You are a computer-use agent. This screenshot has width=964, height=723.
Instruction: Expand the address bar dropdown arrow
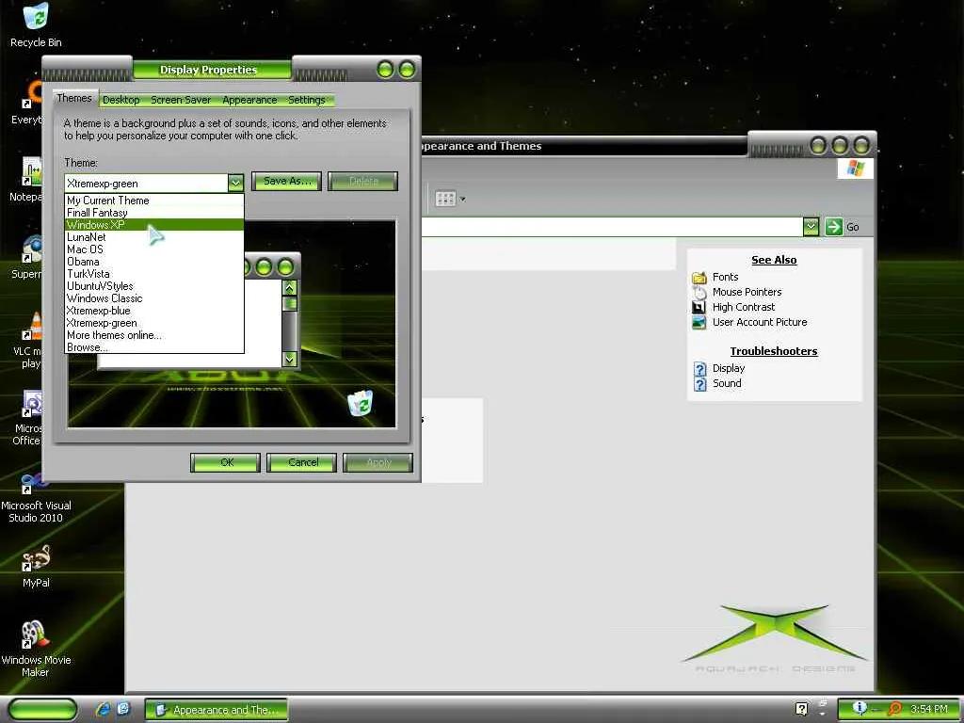pos(811,227)
